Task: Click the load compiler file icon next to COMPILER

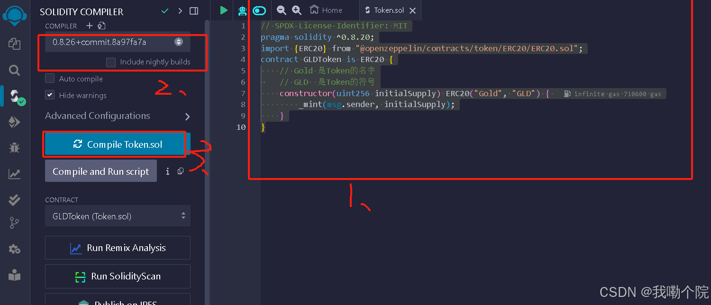Action: [101, 26]
